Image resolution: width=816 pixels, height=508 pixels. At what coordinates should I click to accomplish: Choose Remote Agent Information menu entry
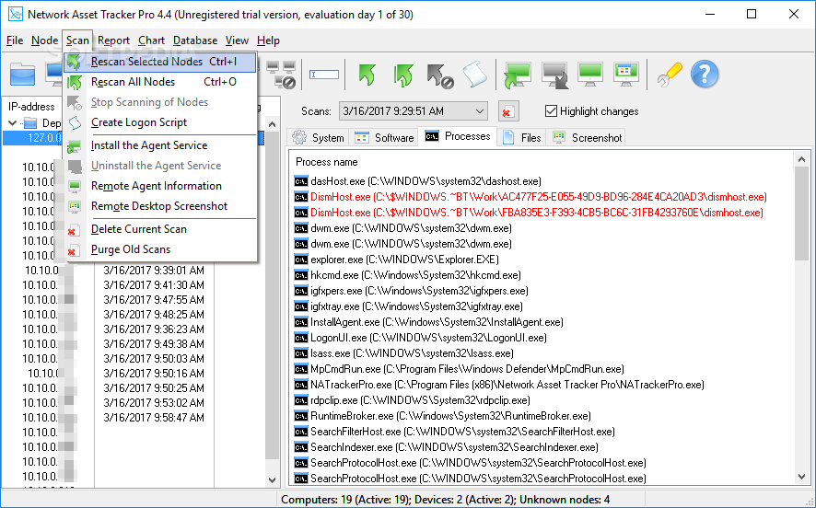[x=160, y=186]
